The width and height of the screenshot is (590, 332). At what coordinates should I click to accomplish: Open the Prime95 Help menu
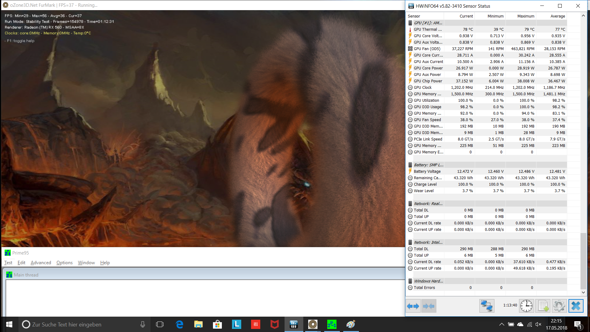(105, 263)
